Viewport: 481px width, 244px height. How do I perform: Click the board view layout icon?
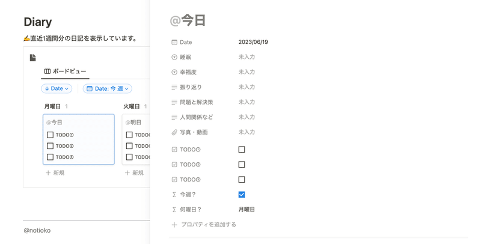[x=47, y=72]
